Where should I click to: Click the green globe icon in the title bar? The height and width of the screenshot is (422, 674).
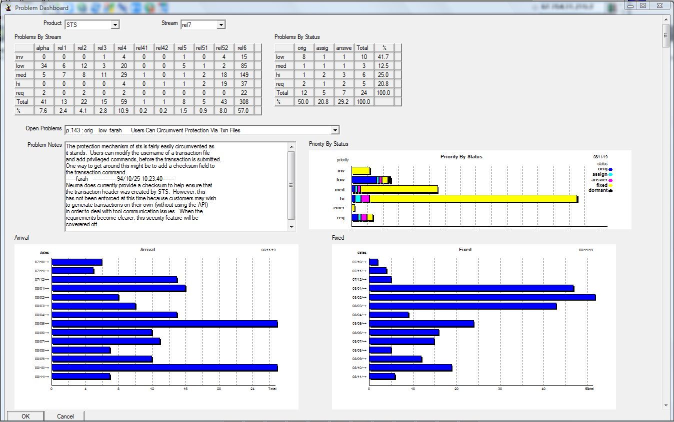pyautogui.click(x=81, y=7)
